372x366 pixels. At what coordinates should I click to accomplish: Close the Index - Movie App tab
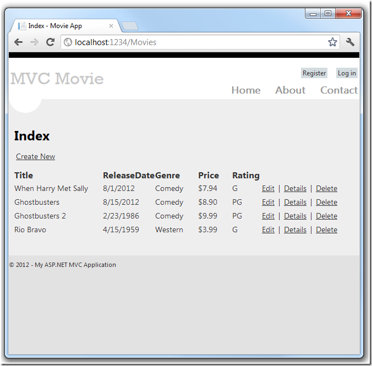click(111, 26)
